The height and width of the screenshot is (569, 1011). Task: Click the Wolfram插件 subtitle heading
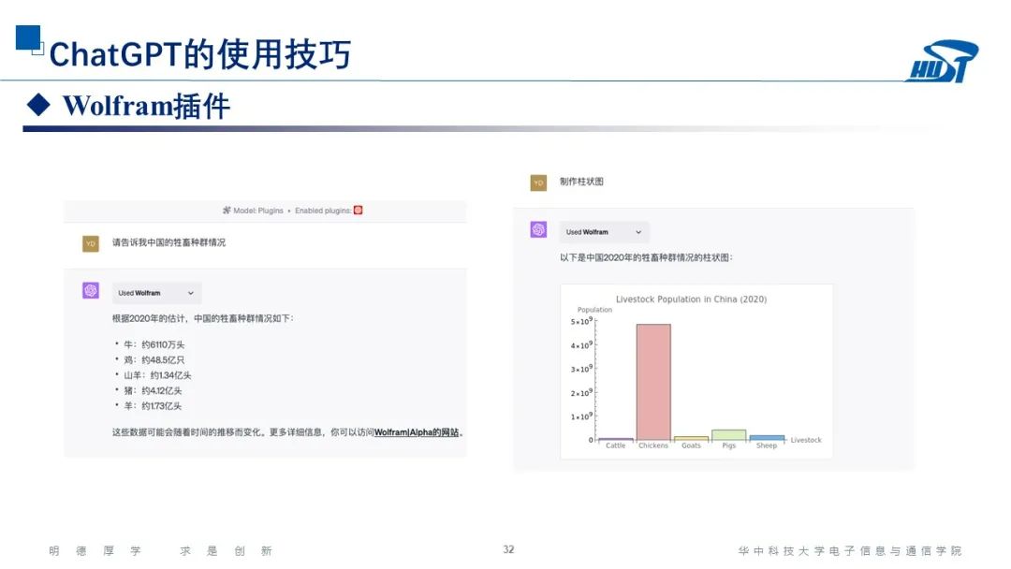(146, 106)
